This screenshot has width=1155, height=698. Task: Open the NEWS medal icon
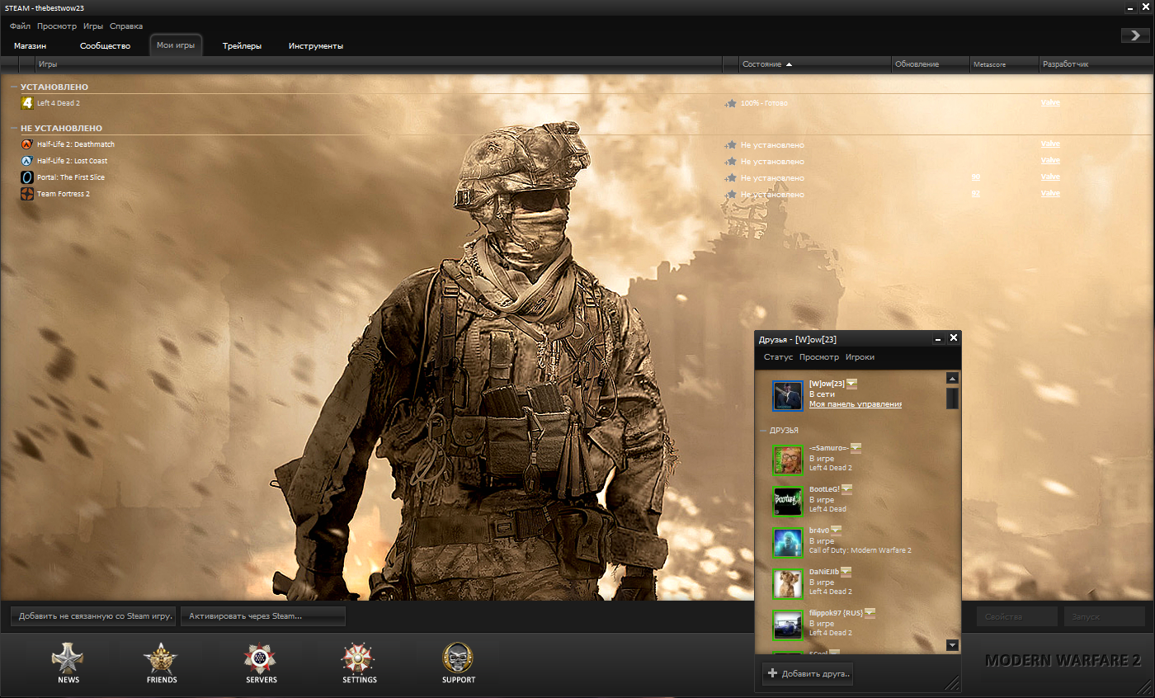click(68, 658)
